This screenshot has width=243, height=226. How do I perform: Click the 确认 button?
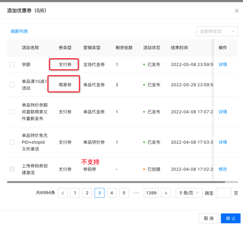pos(230,218)
